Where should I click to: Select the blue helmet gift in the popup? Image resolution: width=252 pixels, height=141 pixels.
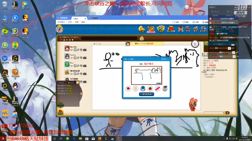(x=143, y=89)
